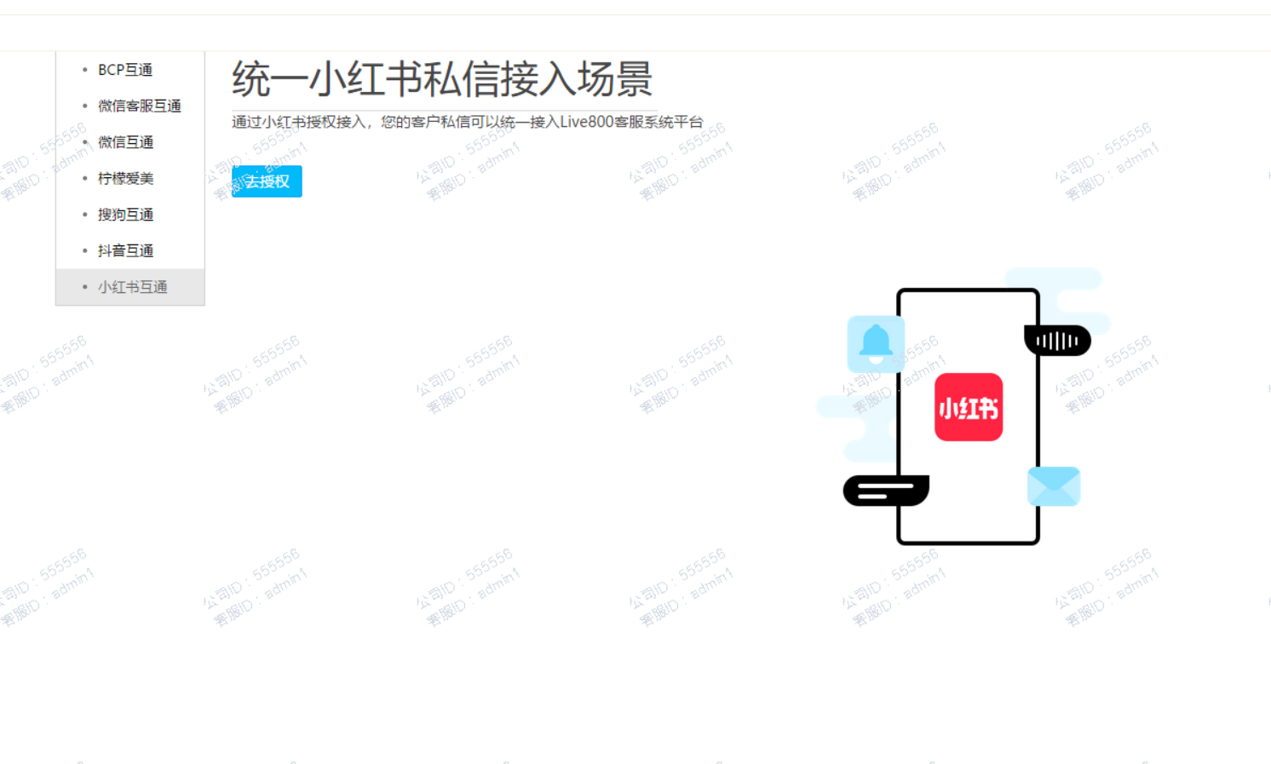Click the red 小红书 logo in the illustration
The height and width of the screenshot is (764, 1271).
point(969,407)
